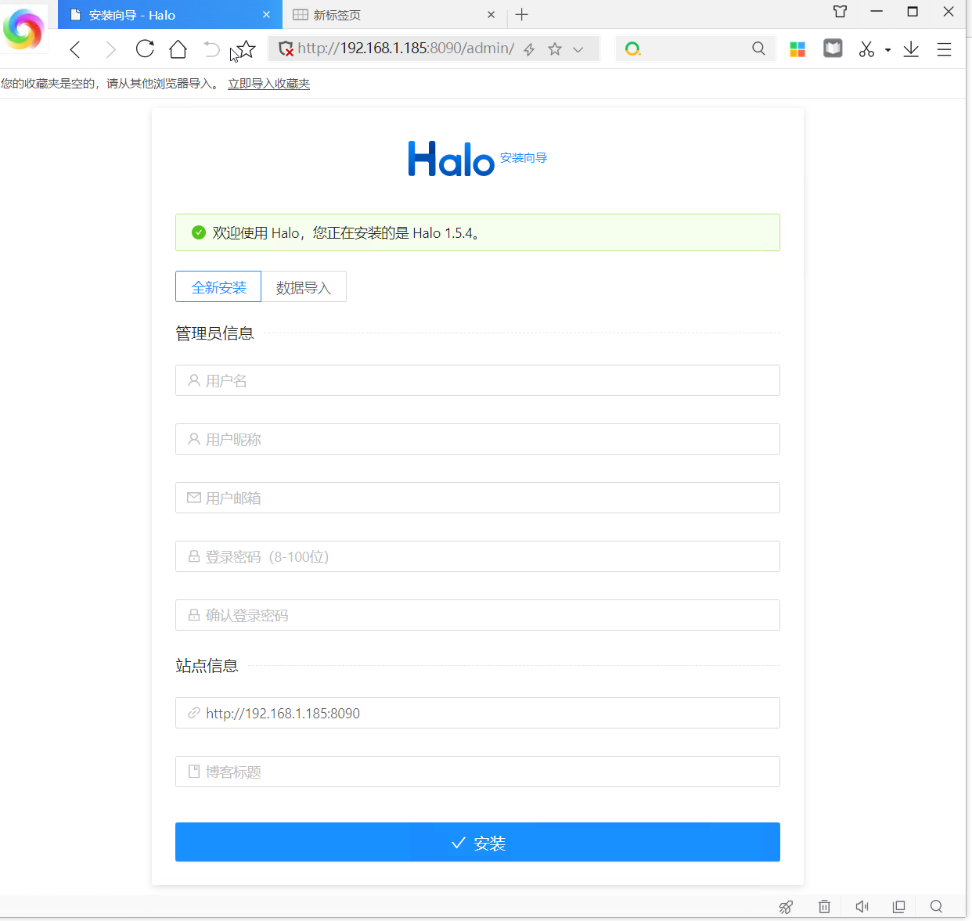Switch to the 新标签页 tab
The image size is (972, 921).
[x=395, y=14]
